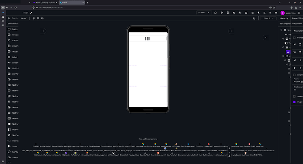Expand the right panel with far right chevron
Viewport: 303px width, 164px height.
tap(266, 38)
